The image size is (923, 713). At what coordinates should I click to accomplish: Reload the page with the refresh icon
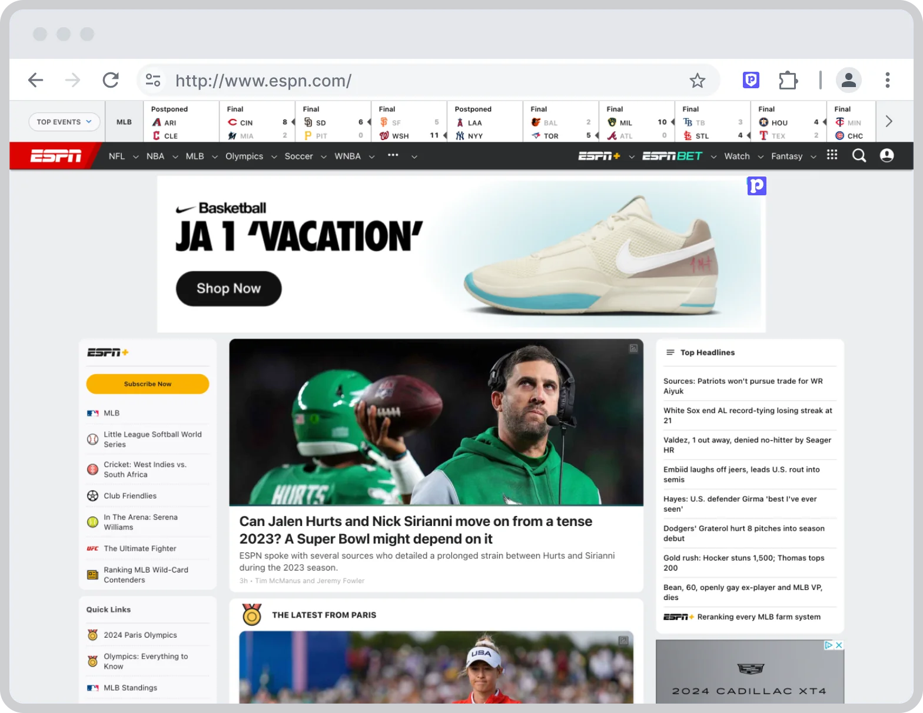(x=111, y=80)
